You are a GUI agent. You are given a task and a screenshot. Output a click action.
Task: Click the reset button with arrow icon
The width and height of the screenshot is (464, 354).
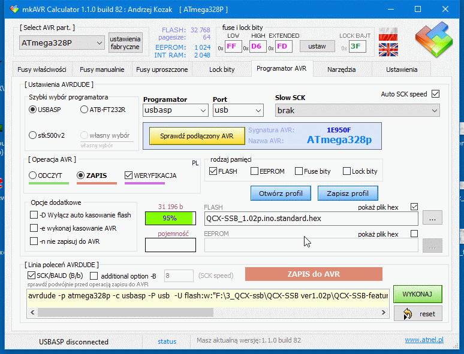tap(418, 314)
